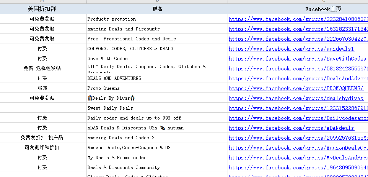The image size is (368, 177).
Task: Select cell 'Promo Queens'
Action: click(x=157, y=88)
